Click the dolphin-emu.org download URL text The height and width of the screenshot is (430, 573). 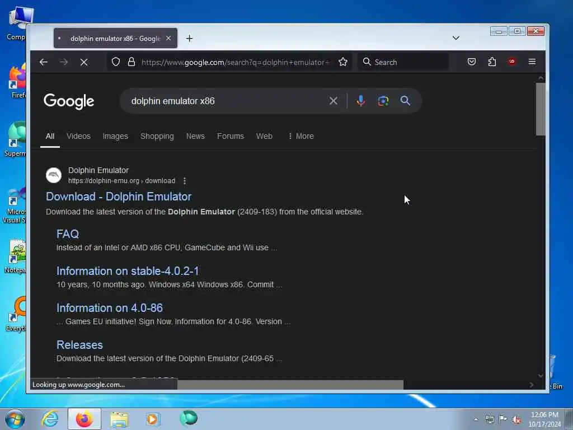coord(121,181)
